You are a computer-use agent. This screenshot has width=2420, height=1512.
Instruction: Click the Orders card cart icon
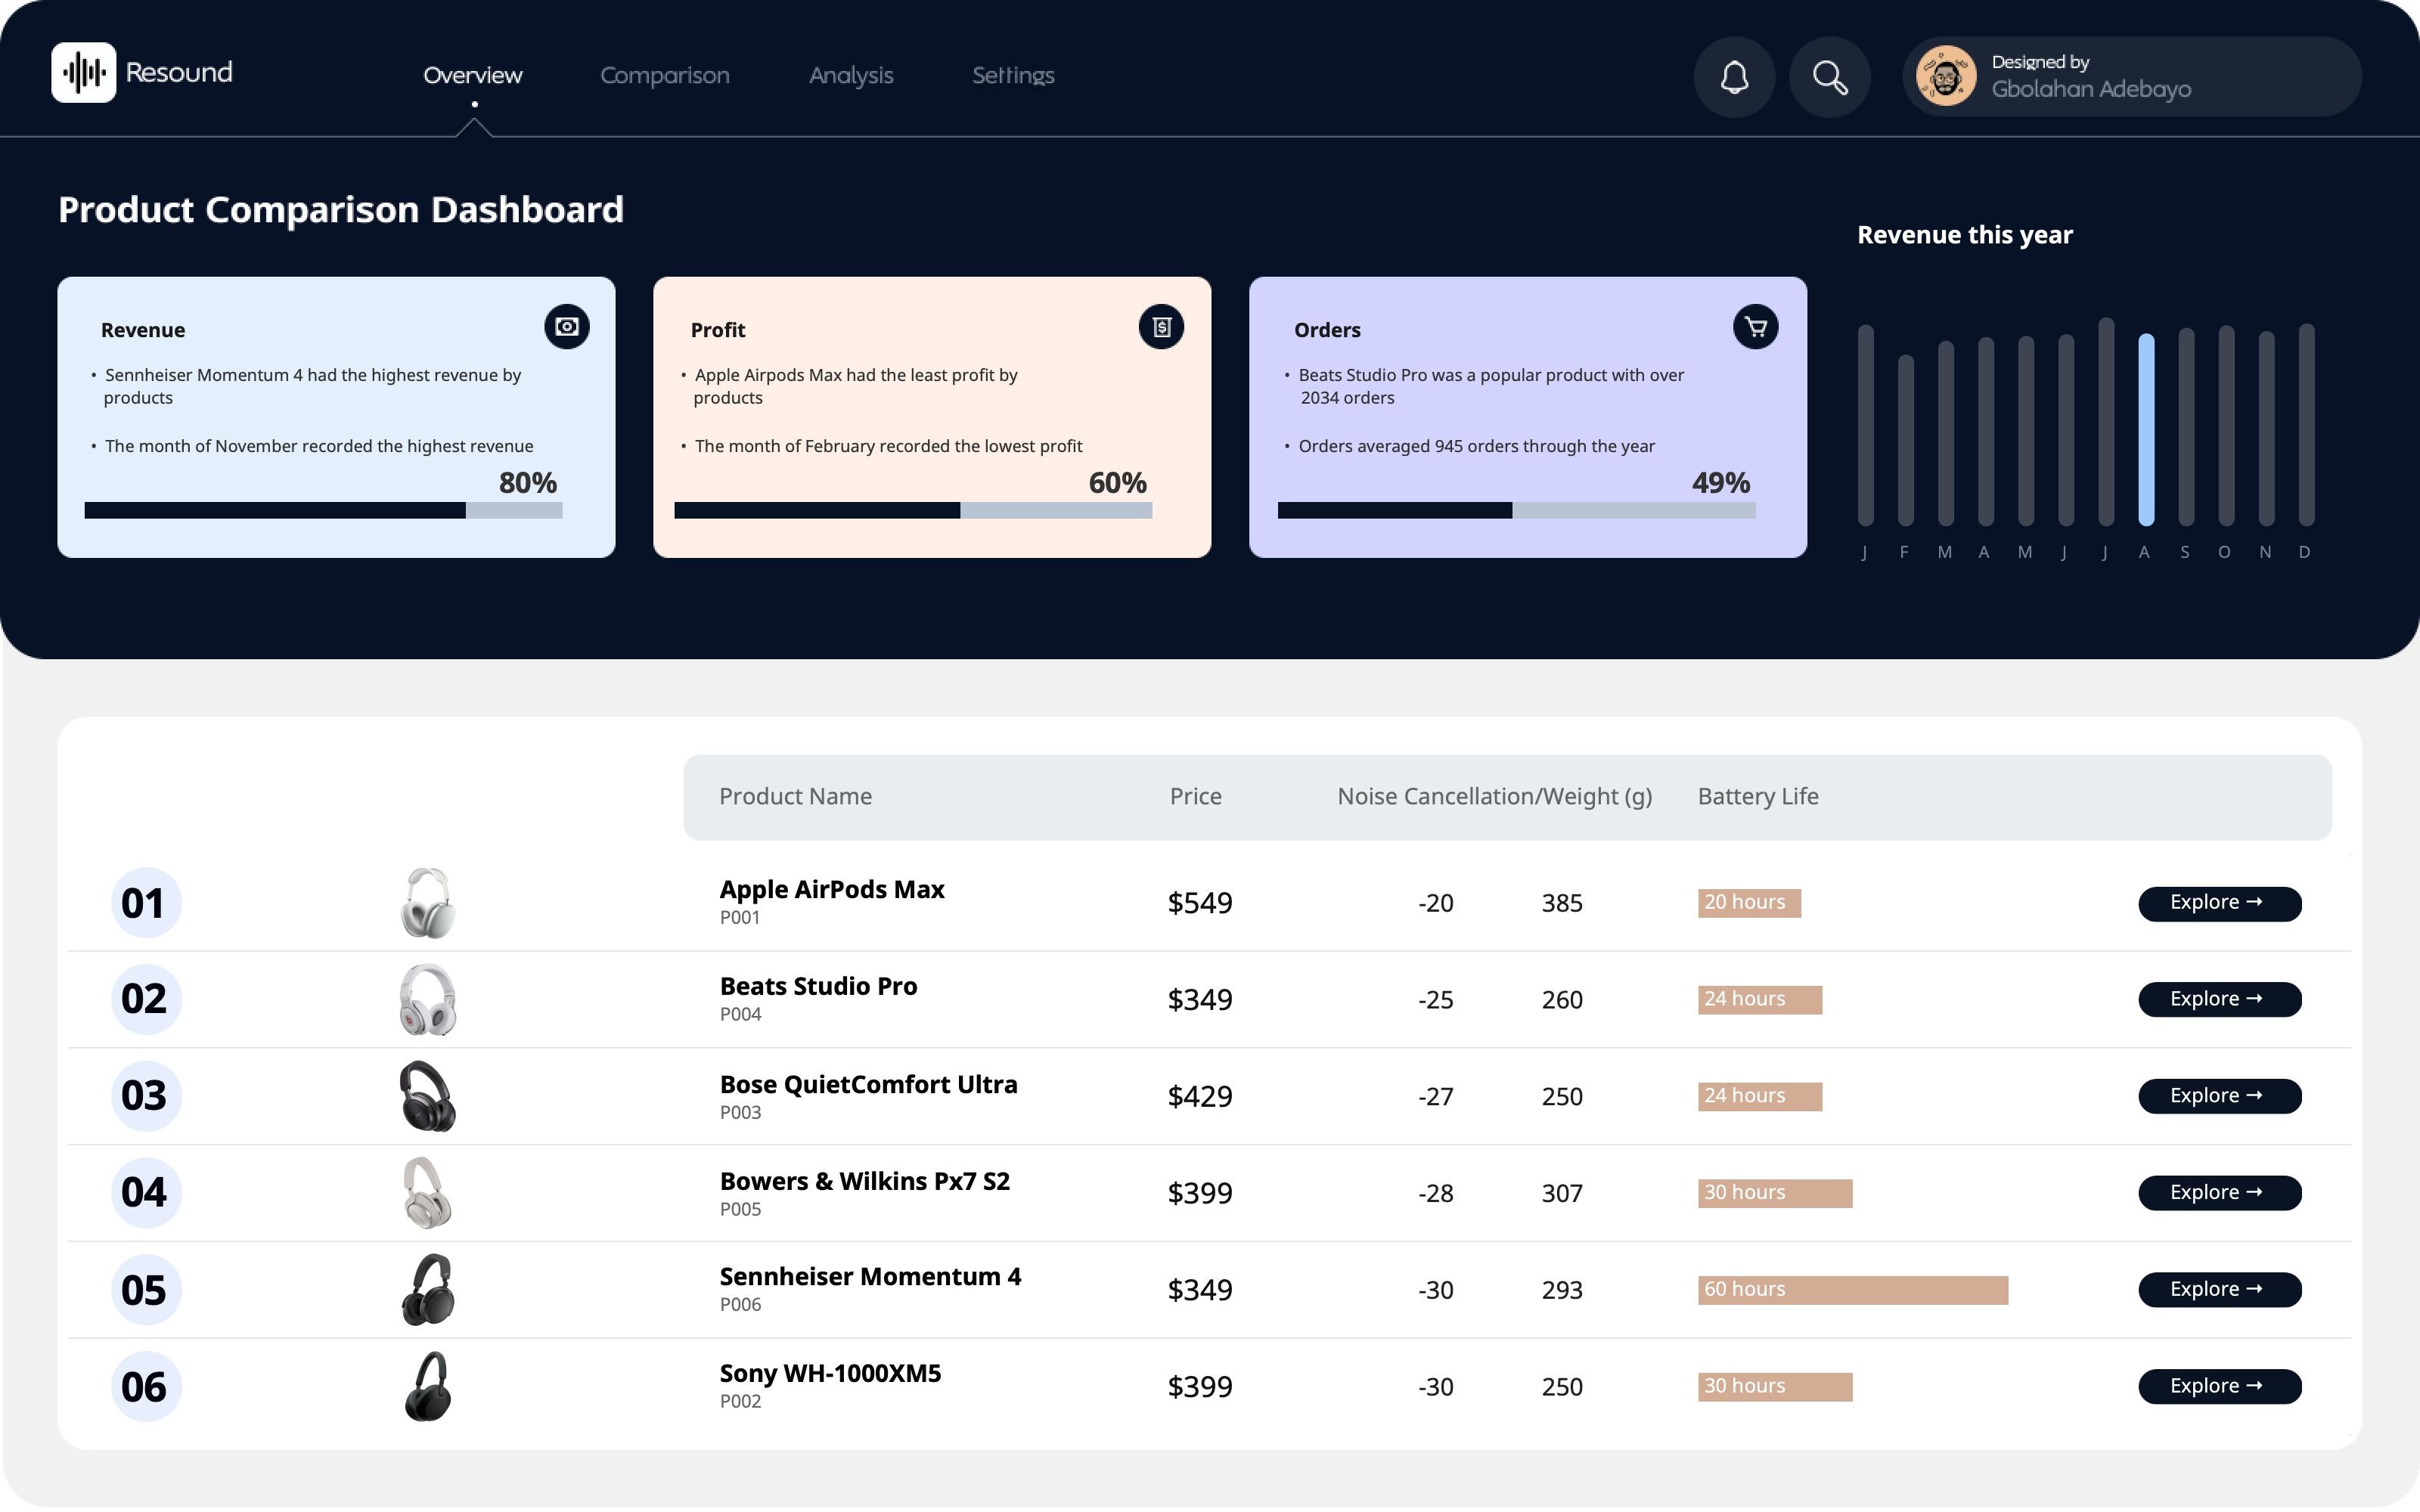pyautogui.click(x=1755, y=327)
